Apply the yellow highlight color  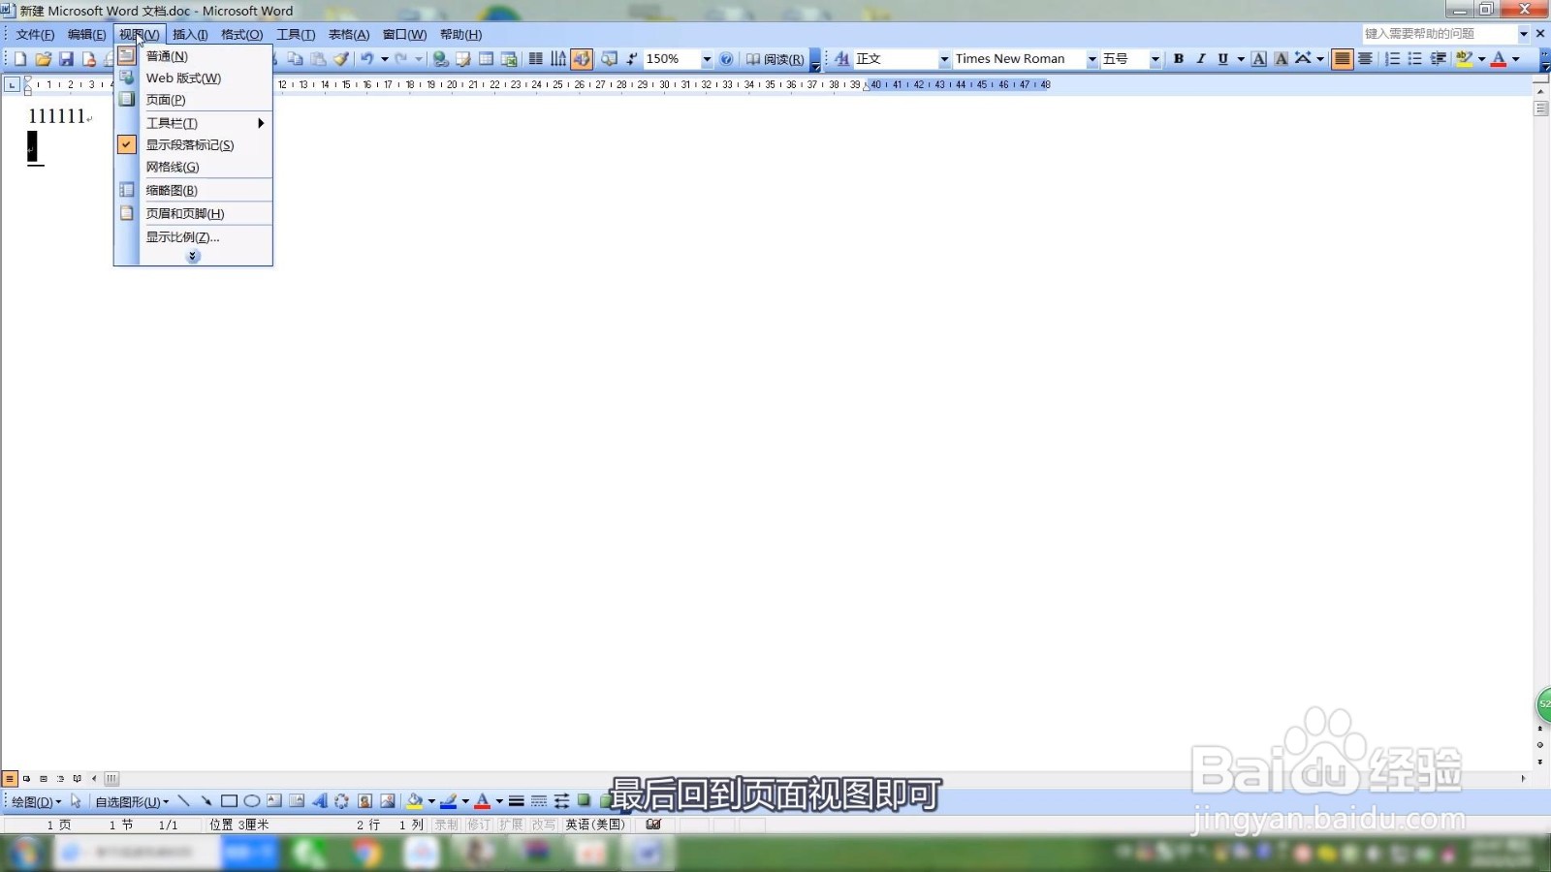click(1464, 59)
